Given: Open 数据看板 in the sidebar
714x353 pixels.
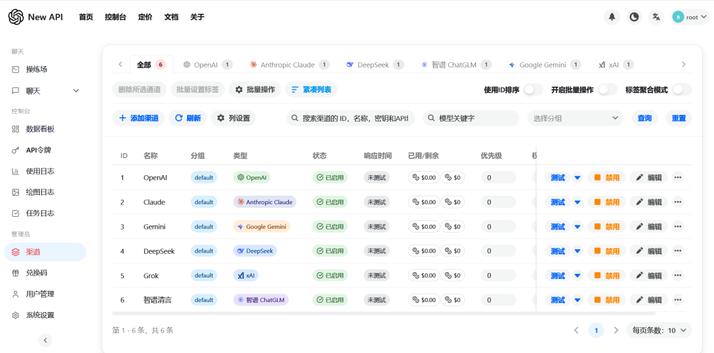Looking at the screenshot, I should tap(40, 129).
